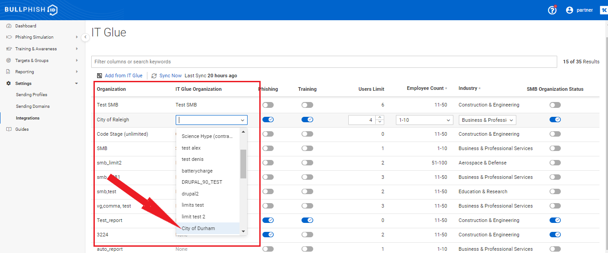This screenshot has width=608, height=253.
Task: Expand Phishing Simulation menu arrow
Action: pyautogui.click(x=77, y=37)
